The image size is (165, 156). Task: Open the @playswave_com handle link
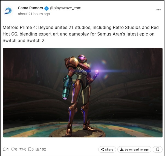click(x=66, y=8)
